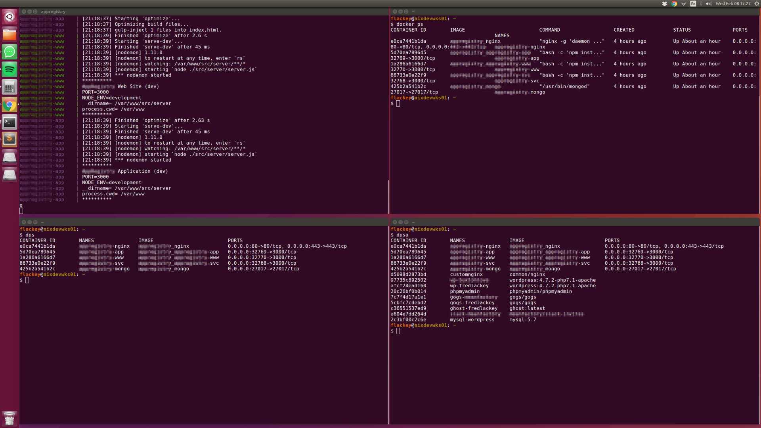Open the first removable drive icon in dock
This screenshot has height=428, width=761.
click(10, 157)
